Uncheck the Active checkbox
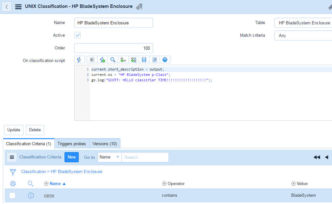The width and height of the screenshot is (332, 204). [x=77, y=35]
